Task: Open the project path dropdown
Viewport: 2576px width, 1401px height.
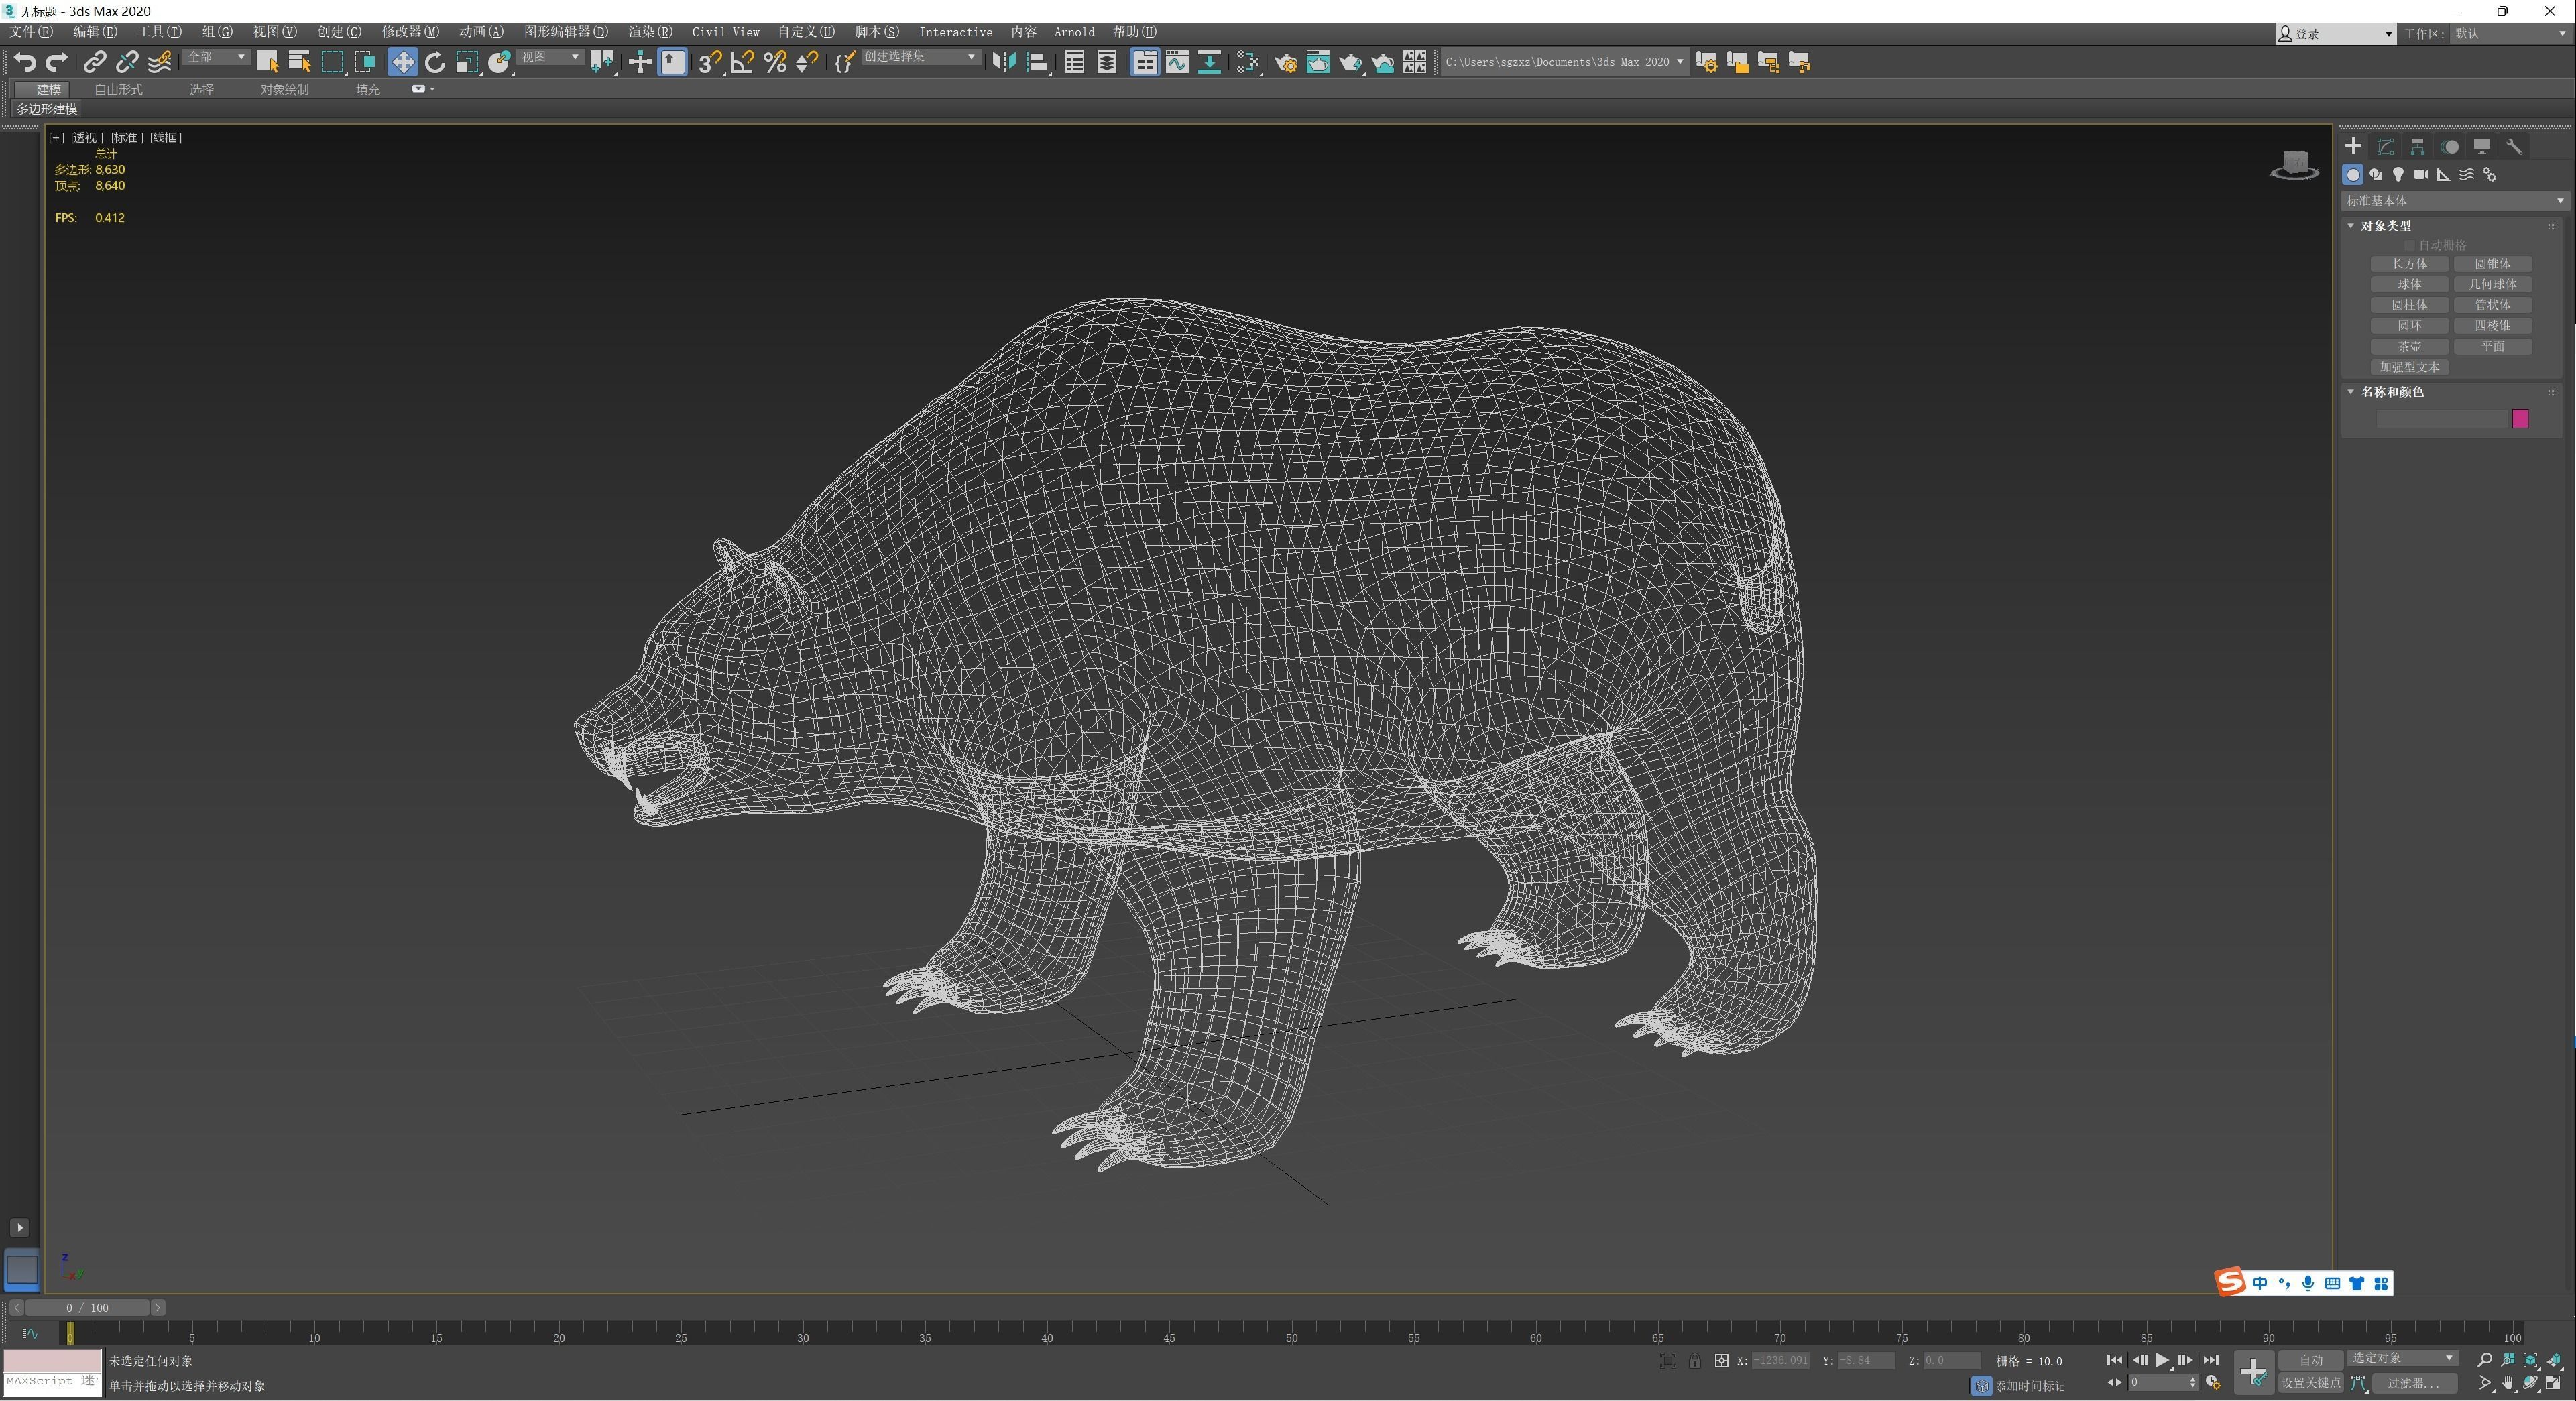Action: coord(1565,62)
